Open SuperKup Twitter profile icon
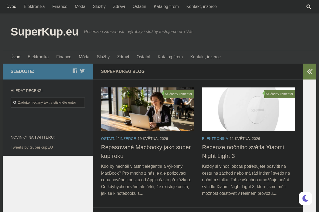 pyautogui.click(x=82, y=71)
